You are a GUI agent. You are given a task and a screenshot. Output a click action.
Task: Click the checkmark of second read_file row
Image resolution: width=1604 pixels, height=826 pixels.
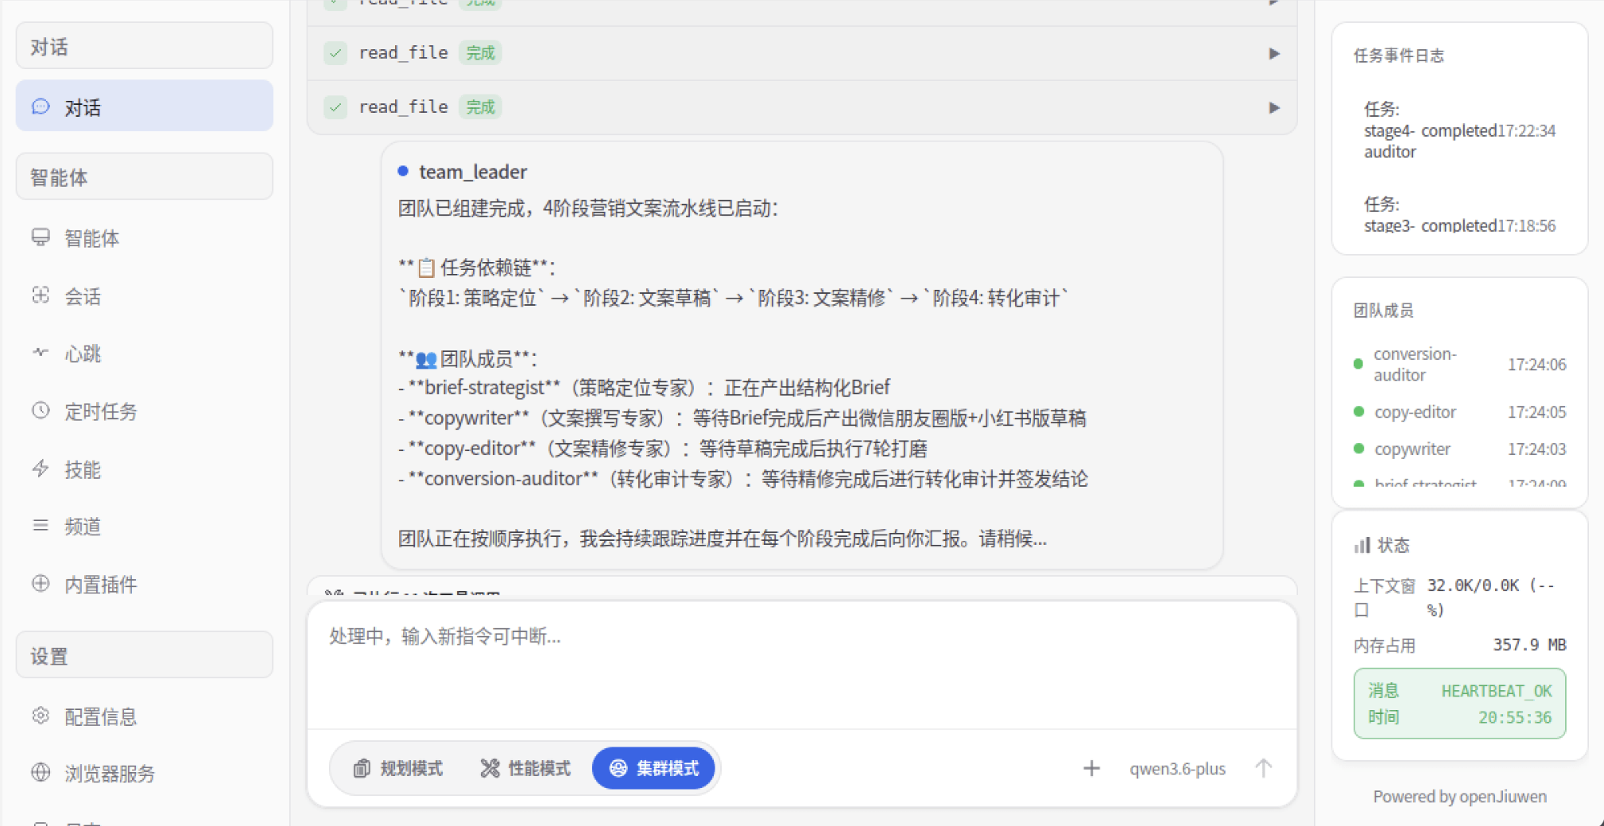click(335, 107)
